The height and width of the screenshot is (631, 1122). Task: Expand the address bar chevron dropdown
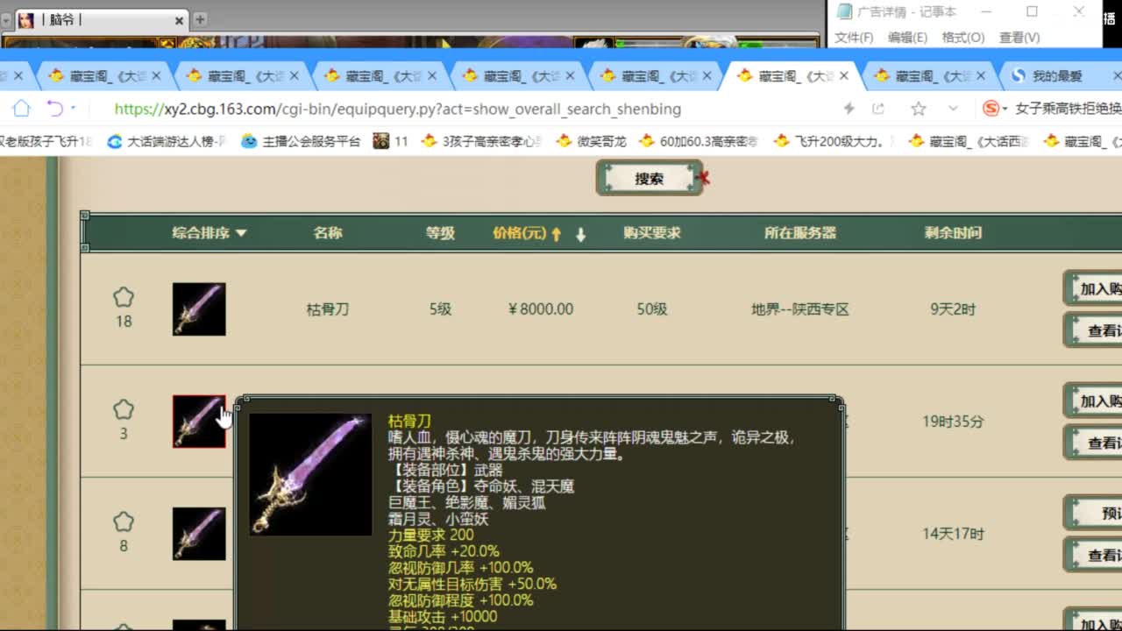tap(953, 109)
